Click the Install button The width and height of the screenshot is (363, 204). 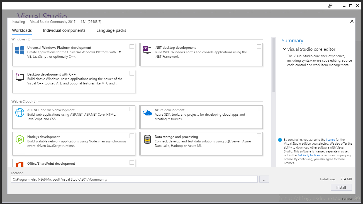pyautogui.click(x=341, y=187)
